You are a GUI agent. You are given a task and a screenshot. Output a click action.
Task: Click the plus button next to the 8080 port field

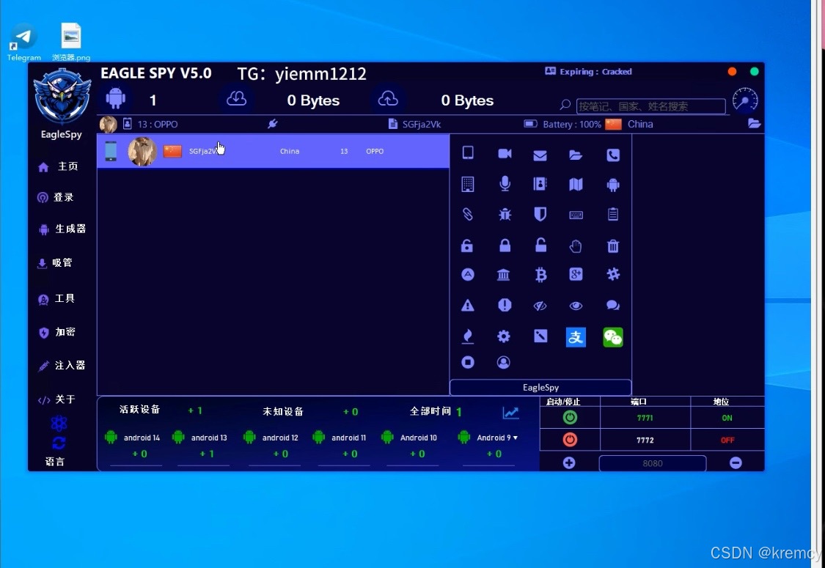point(569,462)
